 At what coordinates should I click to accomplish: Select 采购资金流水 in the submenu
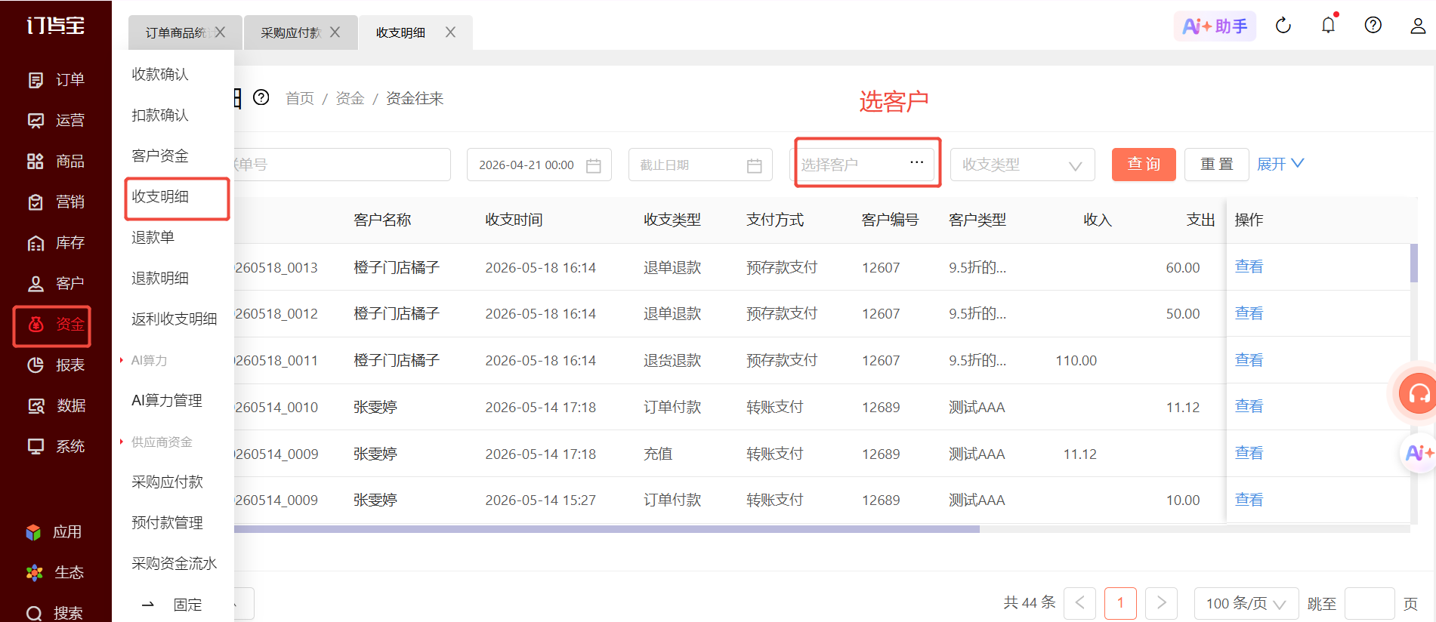pos(174,563)
